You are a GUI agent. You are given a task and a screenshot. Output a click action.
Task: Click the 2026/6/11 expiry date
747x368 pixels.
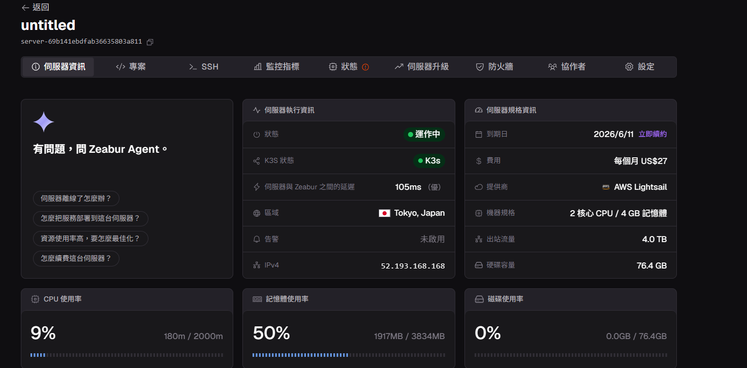(613, 135)
